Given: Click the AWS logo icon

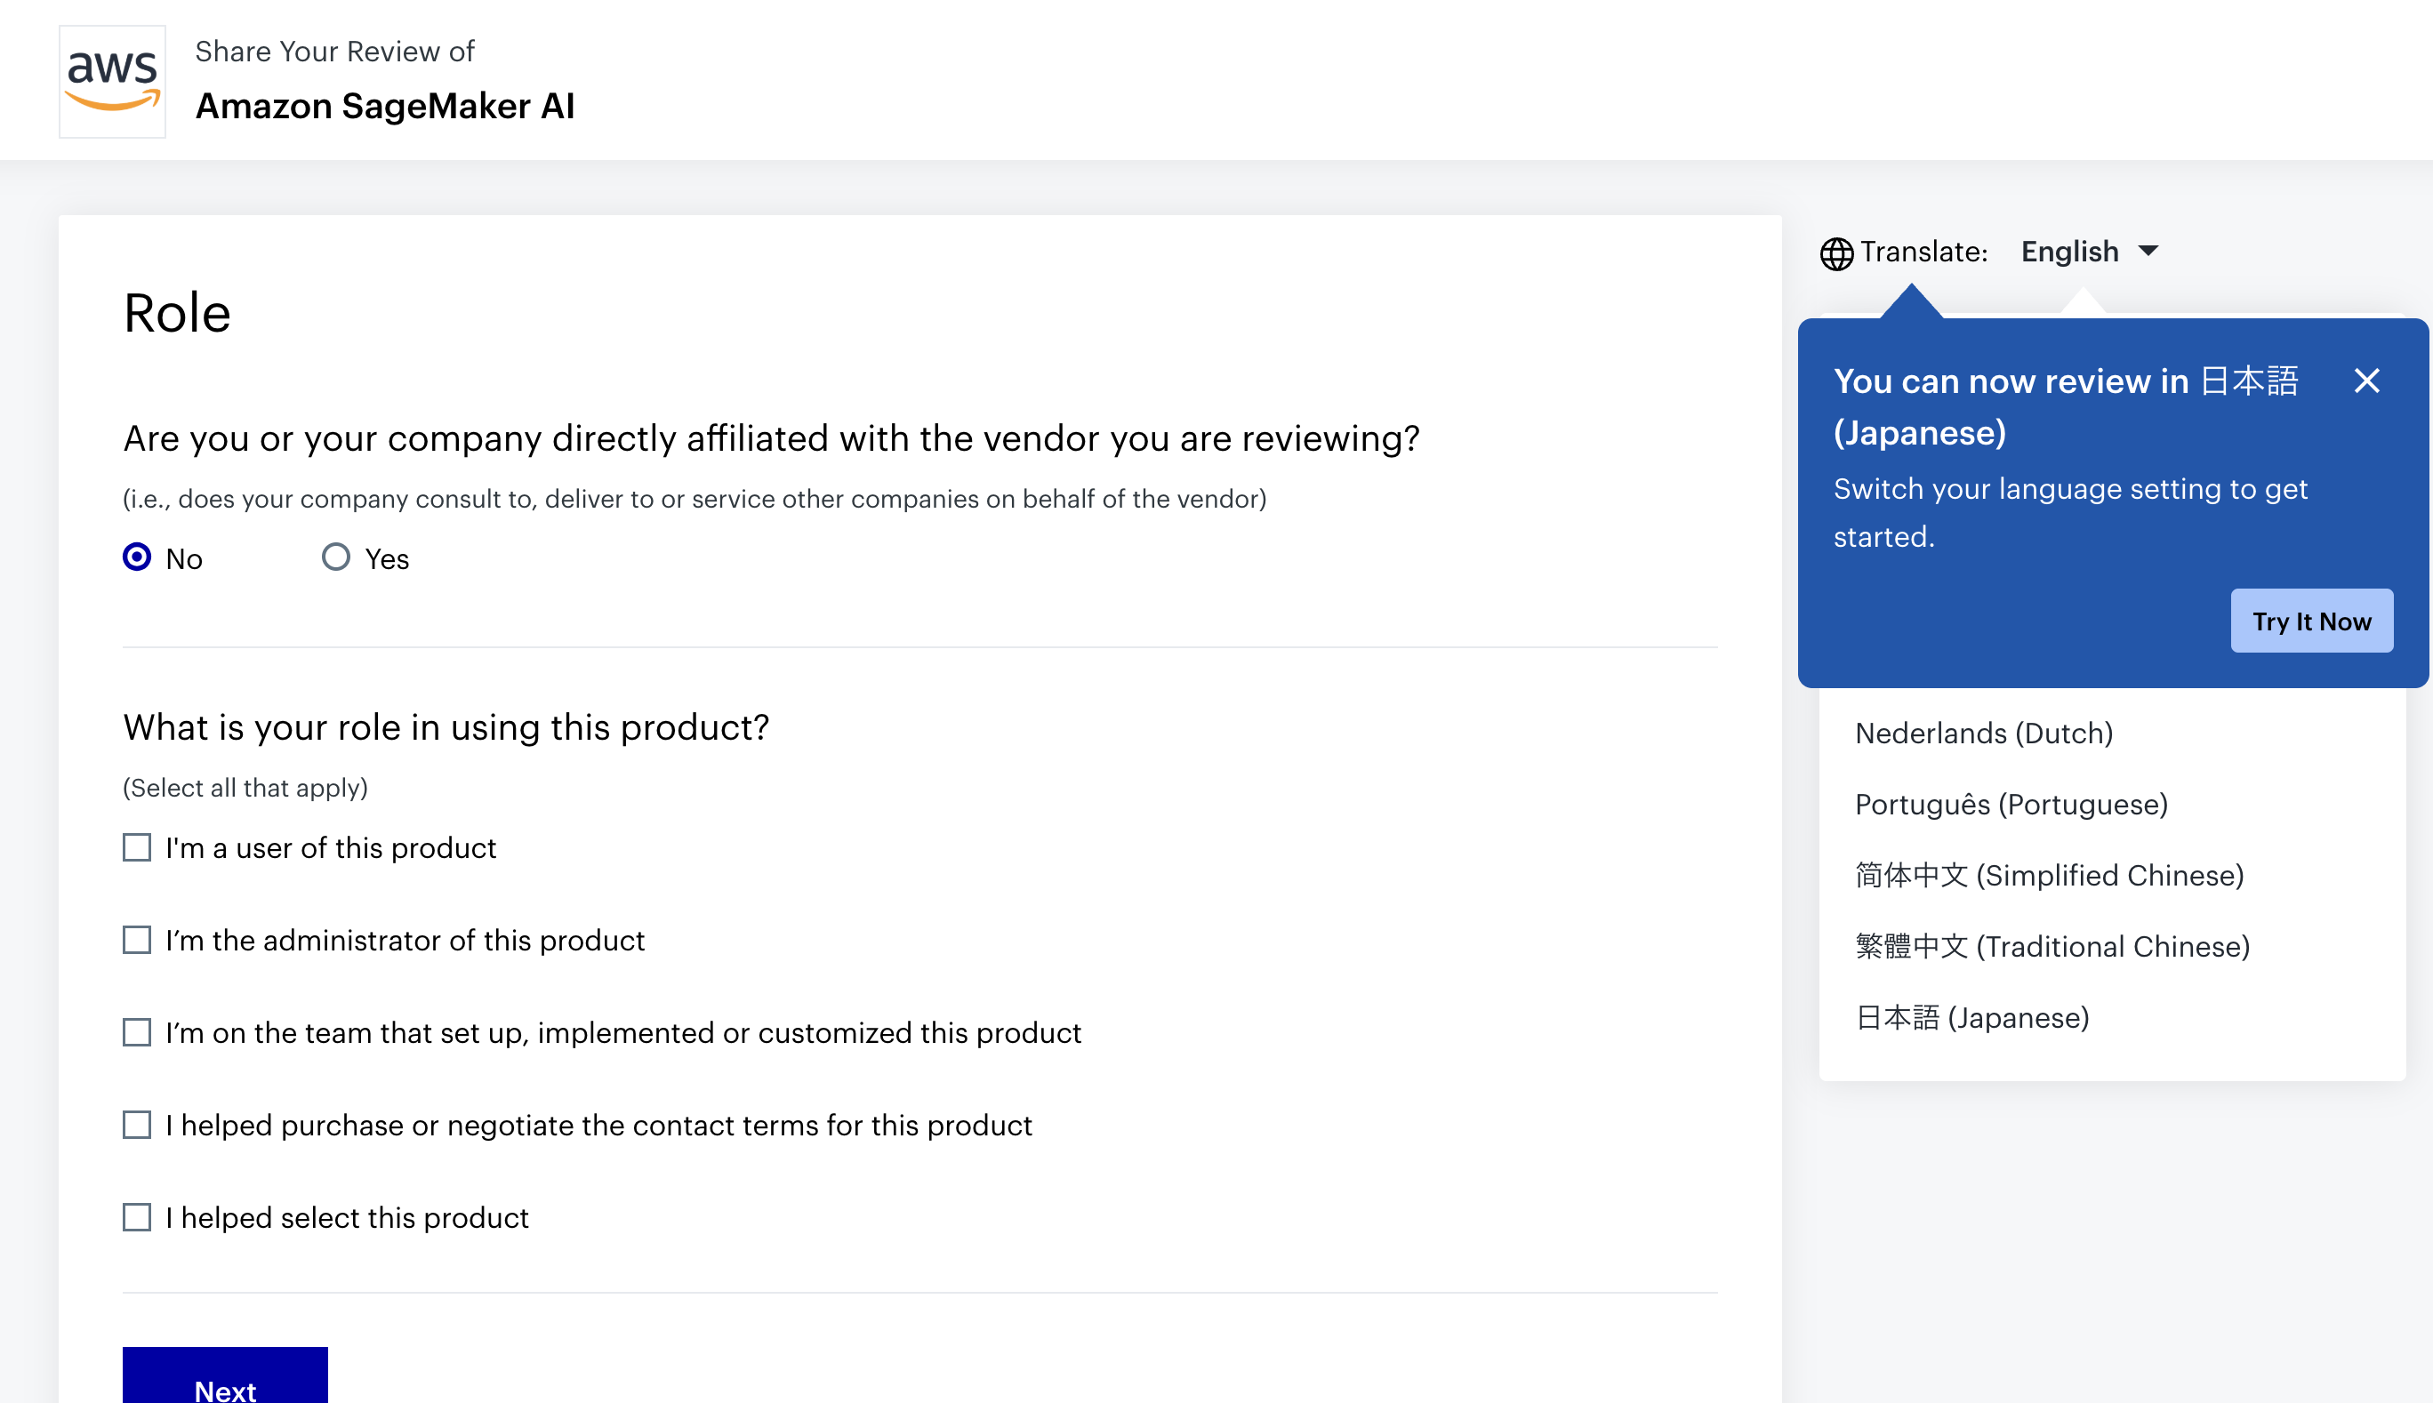Looking at the screenshot, I should pos(112,82).
